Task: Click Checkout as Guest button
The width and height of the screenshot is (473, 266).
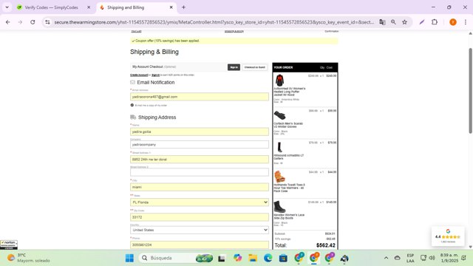Action: pos(254,67)
